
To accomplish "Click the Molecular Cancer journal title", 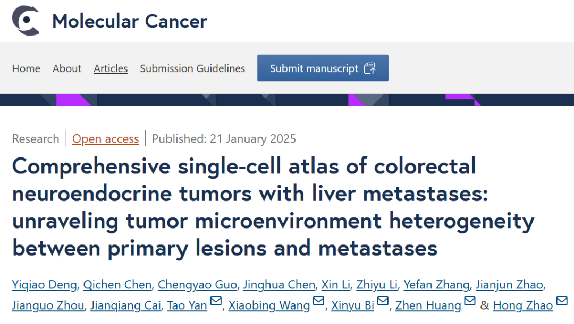I will (129, 21).
